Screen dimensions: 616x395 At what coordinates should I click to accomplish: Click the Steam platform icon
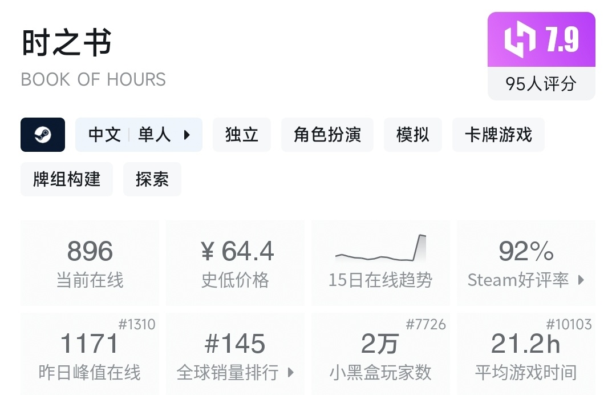43,135
